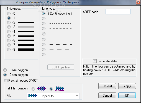Screen dimensions: 141x103
Task: Focus the AREF code input field
Action: point(118,12)
